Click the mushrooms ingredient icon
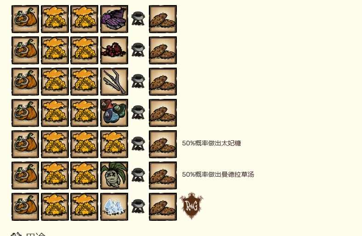This screenshot has width=362, height=236. [x=114, y=113]
